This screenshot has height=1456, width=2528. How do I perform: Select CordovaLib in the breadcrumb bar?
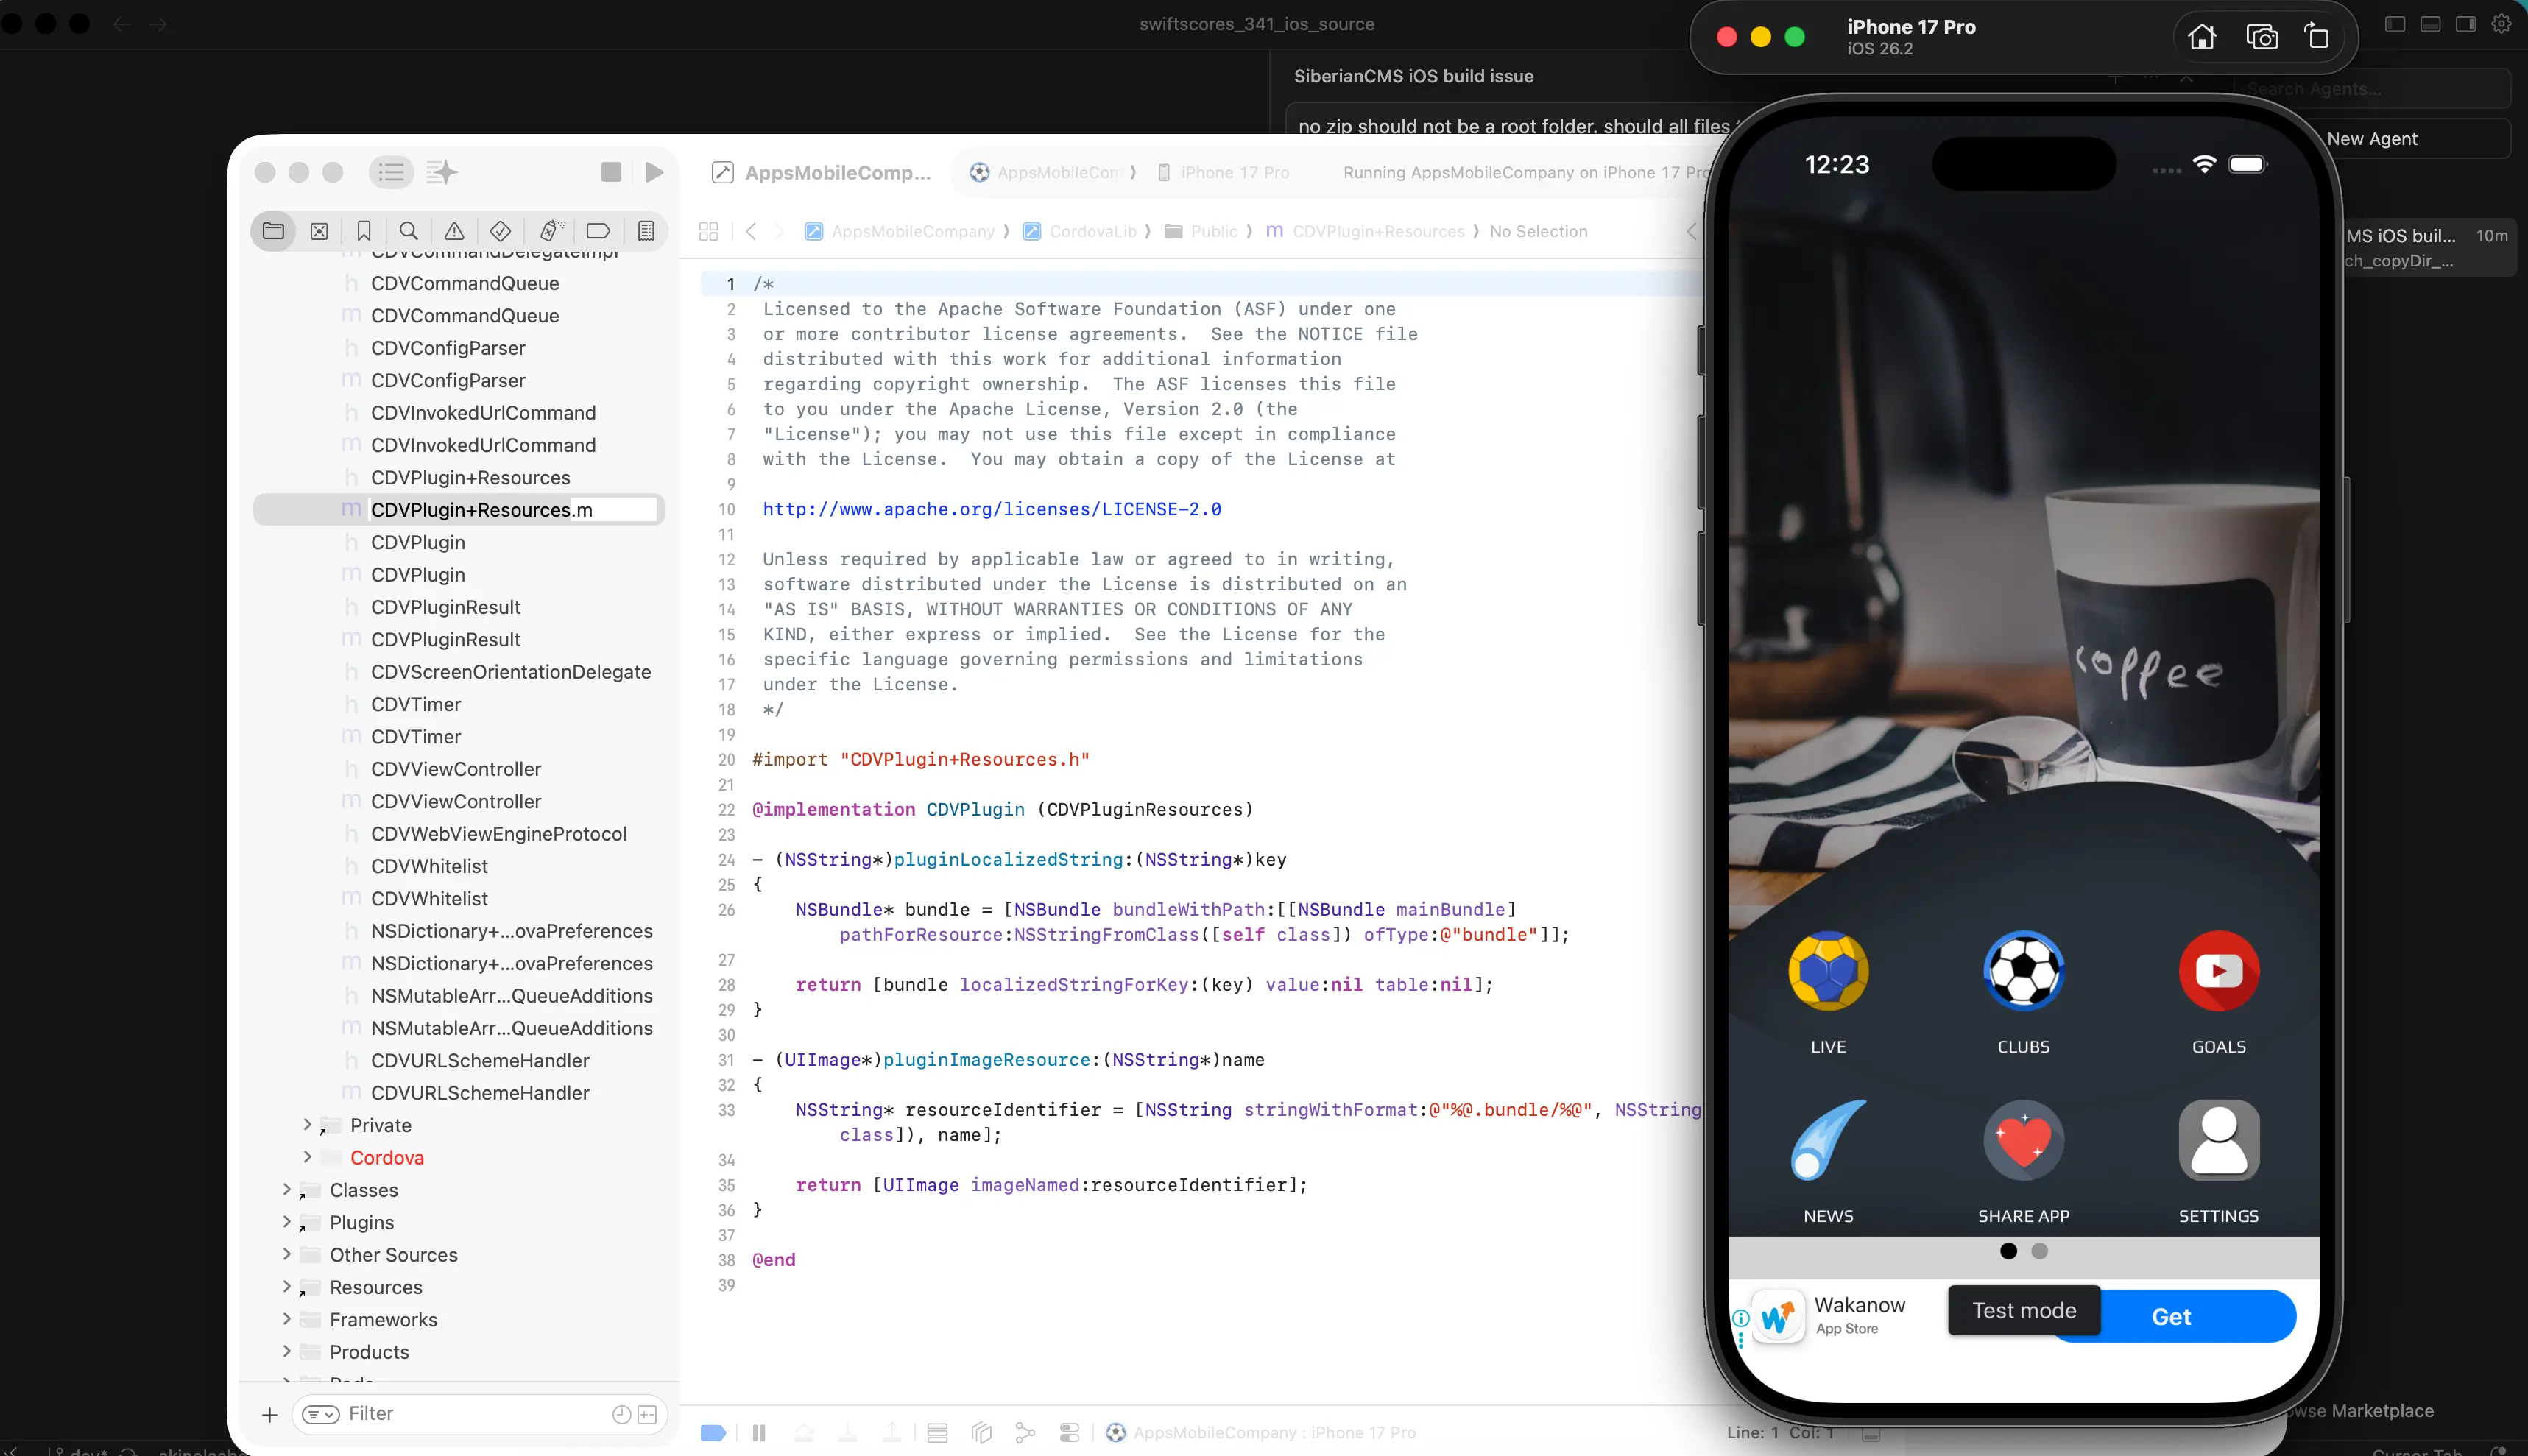click(x=1092, y=231)
